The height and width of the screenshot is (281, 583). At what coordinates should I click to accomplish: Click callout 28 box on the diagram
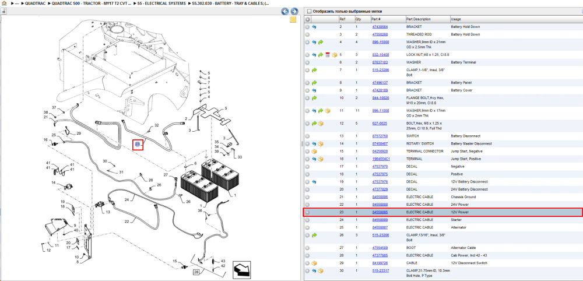pyautogui.click(x=196, y=272)
